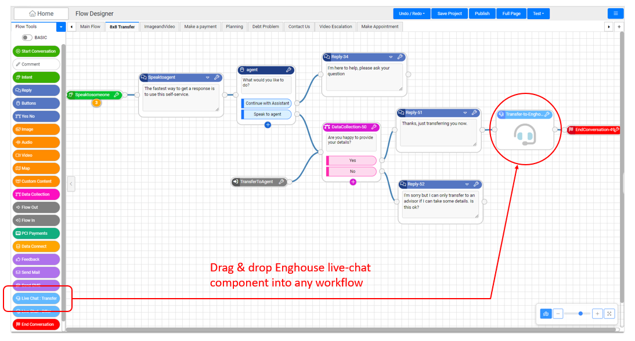Select the PCI Payments component

pyautogui.click(x=35, y=233)
